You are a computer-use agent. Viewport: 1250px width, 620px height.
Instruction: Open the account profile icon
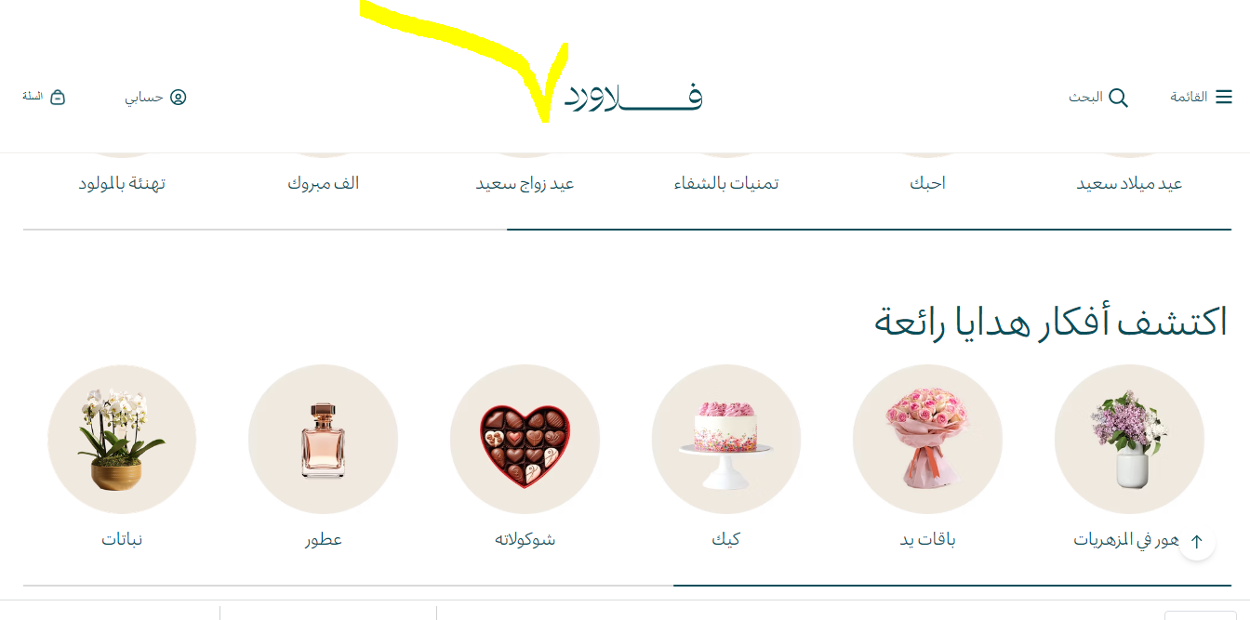pyautogui.click(x=178, y=97)
